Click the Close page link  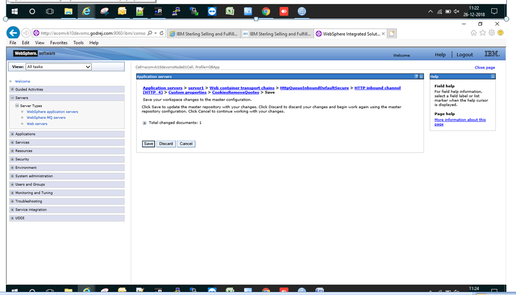coord(484,67)
